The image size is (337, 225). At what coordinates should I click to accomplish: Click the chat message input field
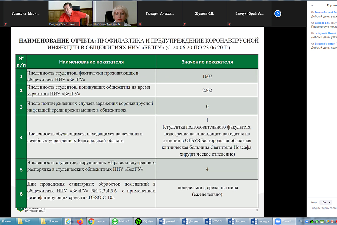tap(324, 208)
